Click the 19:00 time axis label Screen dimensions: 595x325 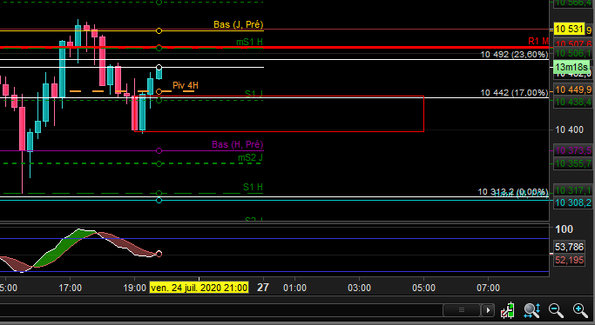[135, 288]
